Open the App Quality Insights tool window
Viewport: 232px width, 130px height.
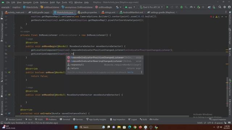point(96,120)
